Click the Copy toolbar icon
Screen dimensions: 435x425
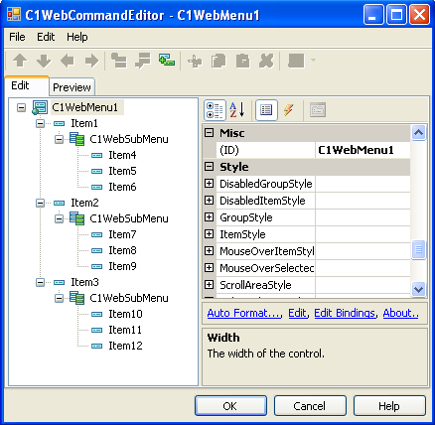tap(218, 61)
